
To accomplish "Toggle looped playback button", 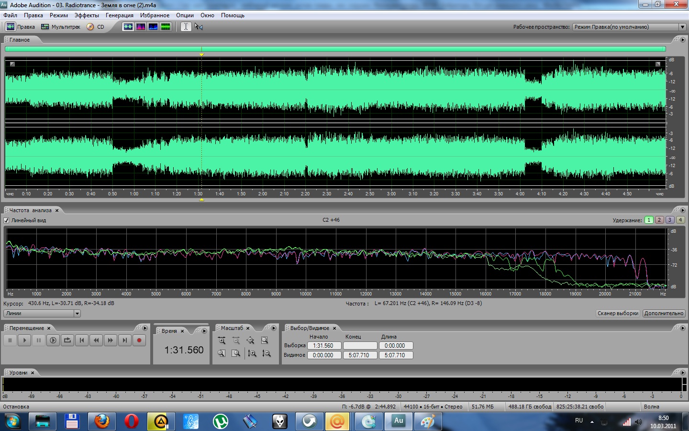I will click(x=67, y=340).
